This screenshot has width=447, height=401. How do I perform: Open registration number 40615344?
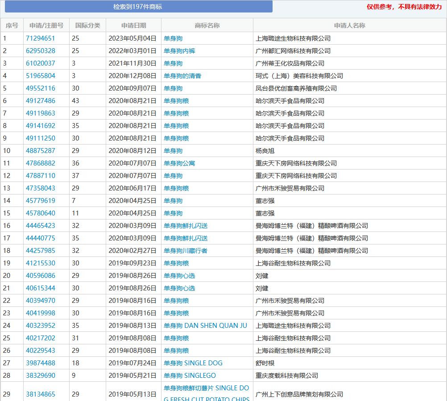tap(41, 288)
